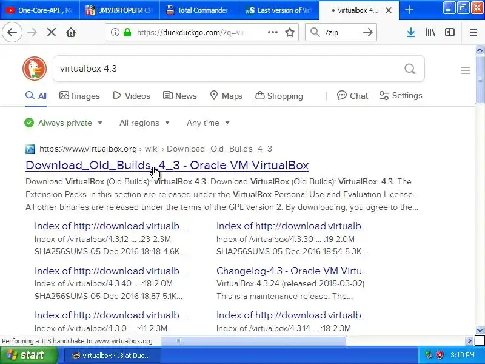Open a new tab with the plus button

tap(409, 10)
